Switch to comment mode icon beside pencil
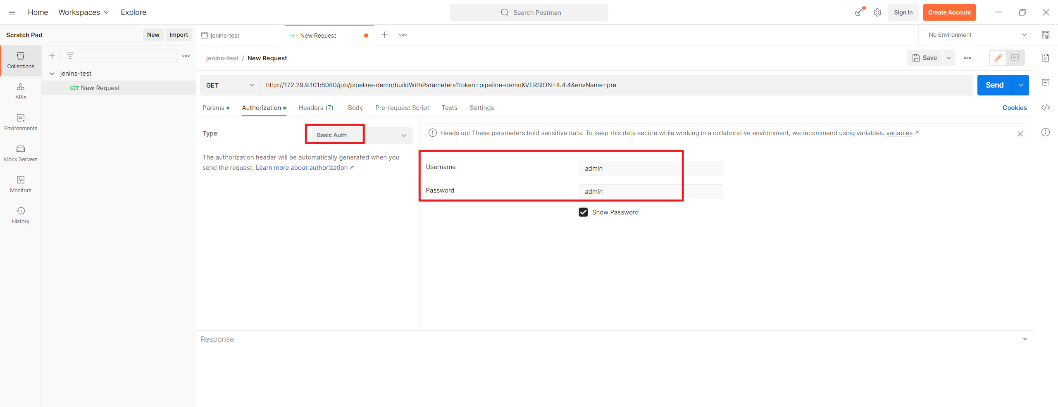1058x407 pixels. (1015, 58)
